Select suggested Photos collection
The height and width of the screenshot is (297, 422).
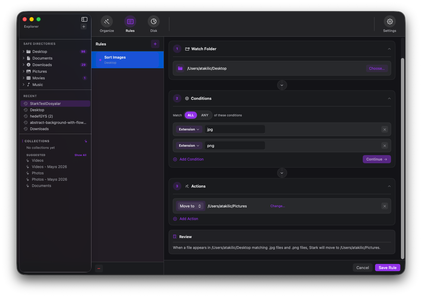[x=38, y=173]
